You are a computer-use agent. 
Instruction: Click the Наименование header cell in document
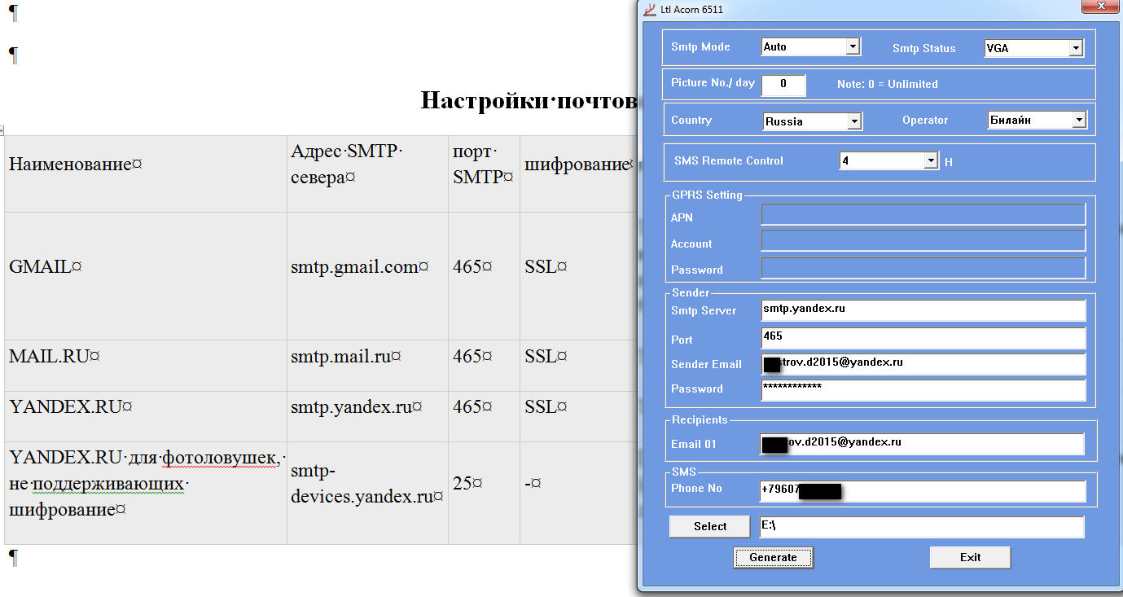146,174
